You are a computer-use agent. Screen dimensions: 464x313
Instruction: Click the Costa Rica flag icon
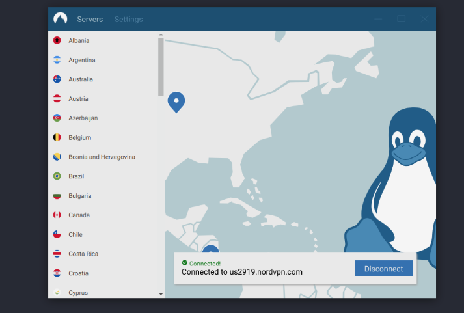pyautogui.click(x=57, y=254)
